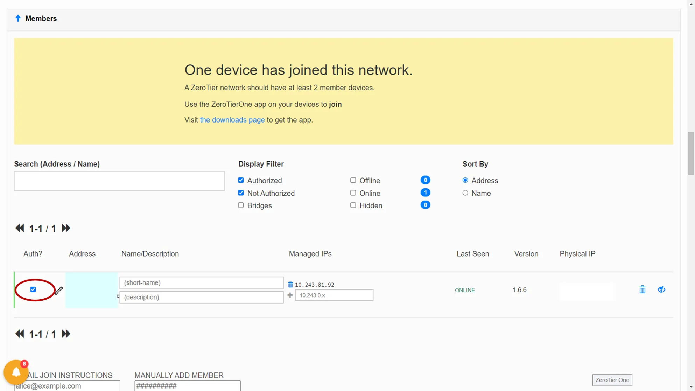Sort members by Name

[465, 193]
